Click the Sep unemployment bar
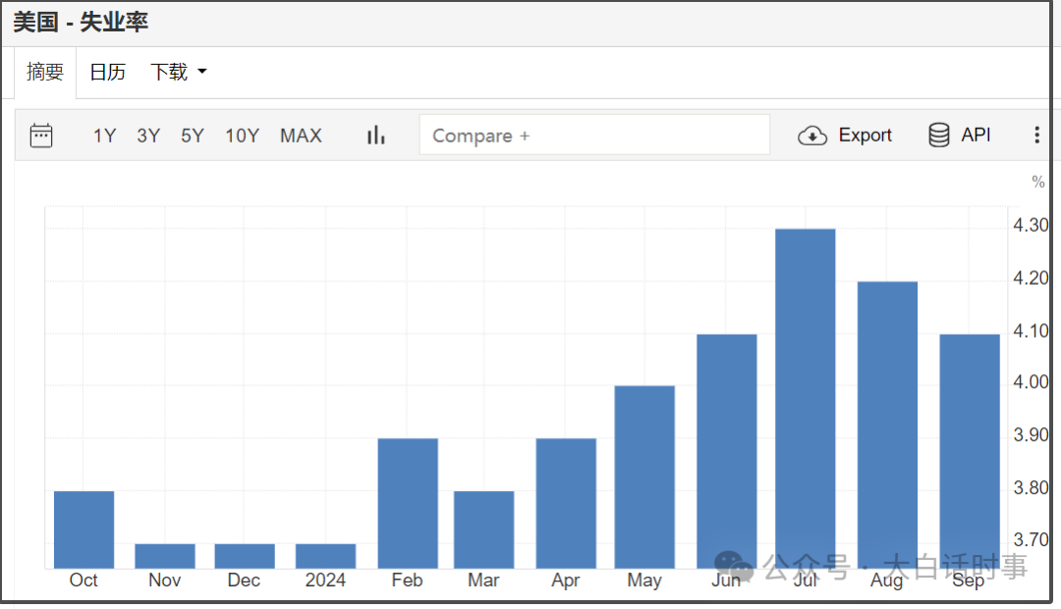This screenshot has width=1061, height=609. [x=970, y=451]
